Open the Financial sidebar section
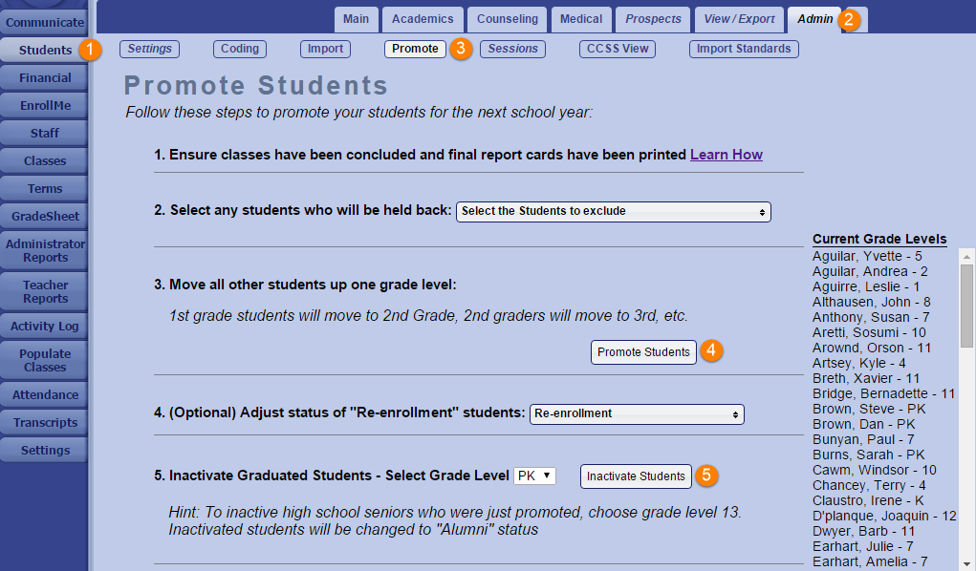 click(x=44, y=77)
